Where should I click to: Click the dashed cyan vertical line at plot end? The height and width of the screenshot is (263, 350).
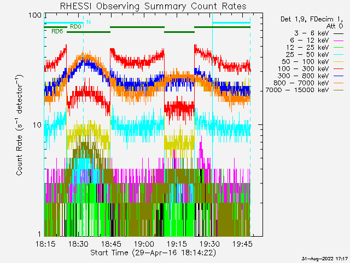click(250, 124)
